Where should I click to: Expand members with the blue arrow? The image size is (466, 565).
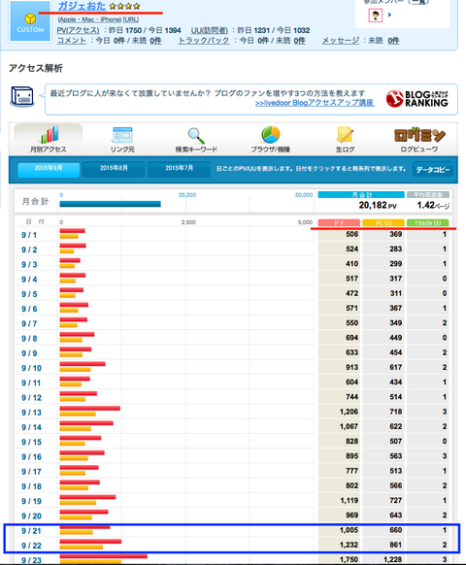pos(389,15)
